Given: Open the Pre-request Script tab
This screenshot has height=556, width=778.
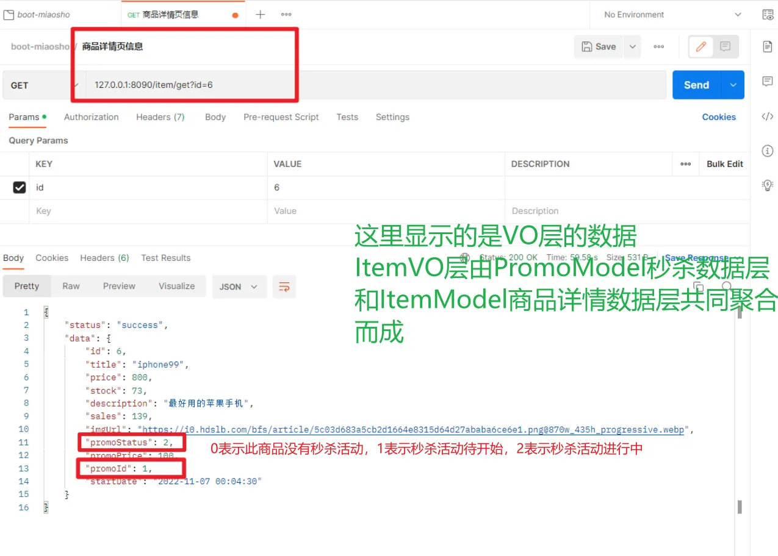Looking at the screenshot, I should (x=281, y=117).
